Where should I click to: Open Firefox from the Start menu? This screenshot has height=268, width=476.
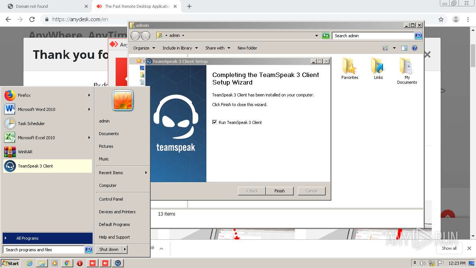tap(48, 95)
